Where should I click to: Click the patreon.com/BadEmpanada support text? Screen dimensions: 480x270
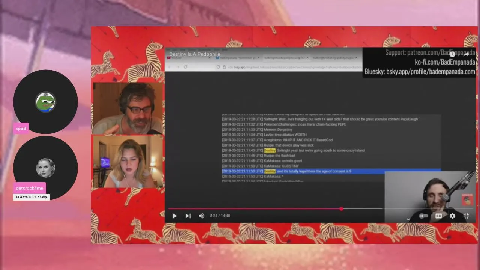tap(430, 53)
